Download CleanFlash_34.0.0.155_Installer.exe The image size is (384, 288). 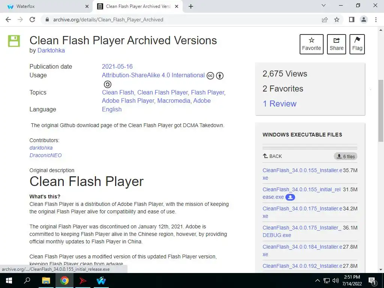tap(302, 174)
